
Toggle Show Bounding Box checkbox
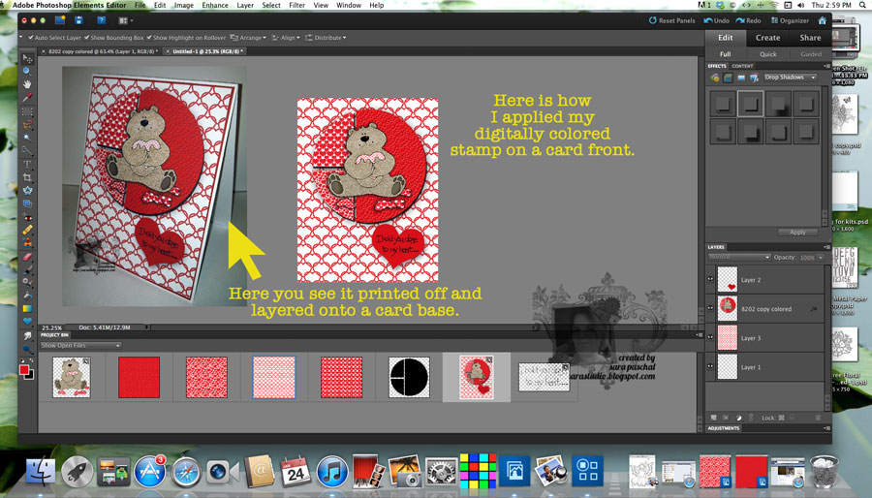coord(87,38)
